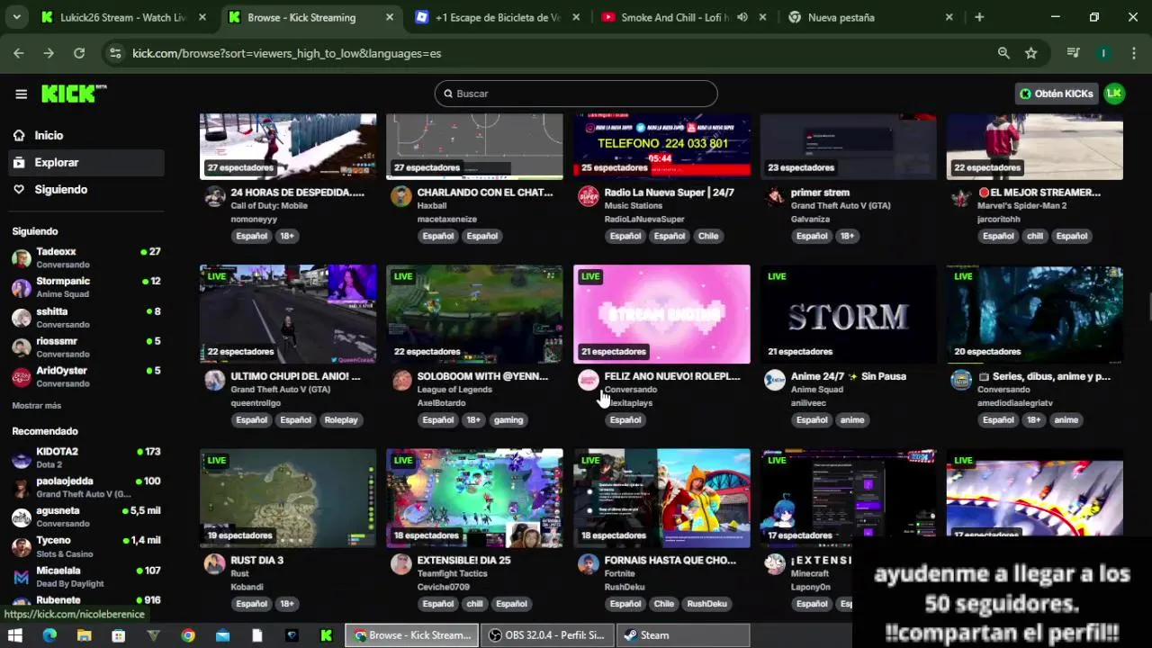This screenshot has width=1152, height=648.
Task: Expand following list with Mostrar más
Action: pyautogui.click(x=37, y=406)
